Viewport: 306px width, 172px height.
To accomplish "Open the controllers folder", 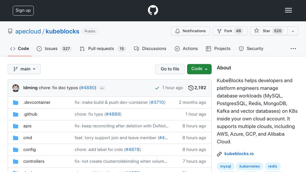I will (34, 161).
